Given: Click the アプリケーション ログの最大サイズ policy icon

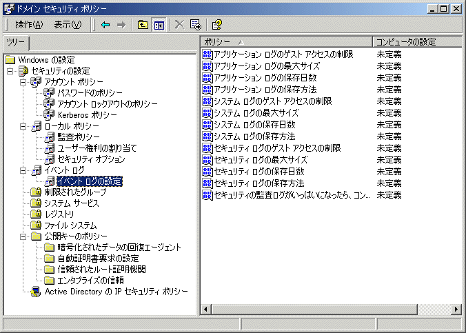Looking at the screenshot, I should tap(207, 66).
